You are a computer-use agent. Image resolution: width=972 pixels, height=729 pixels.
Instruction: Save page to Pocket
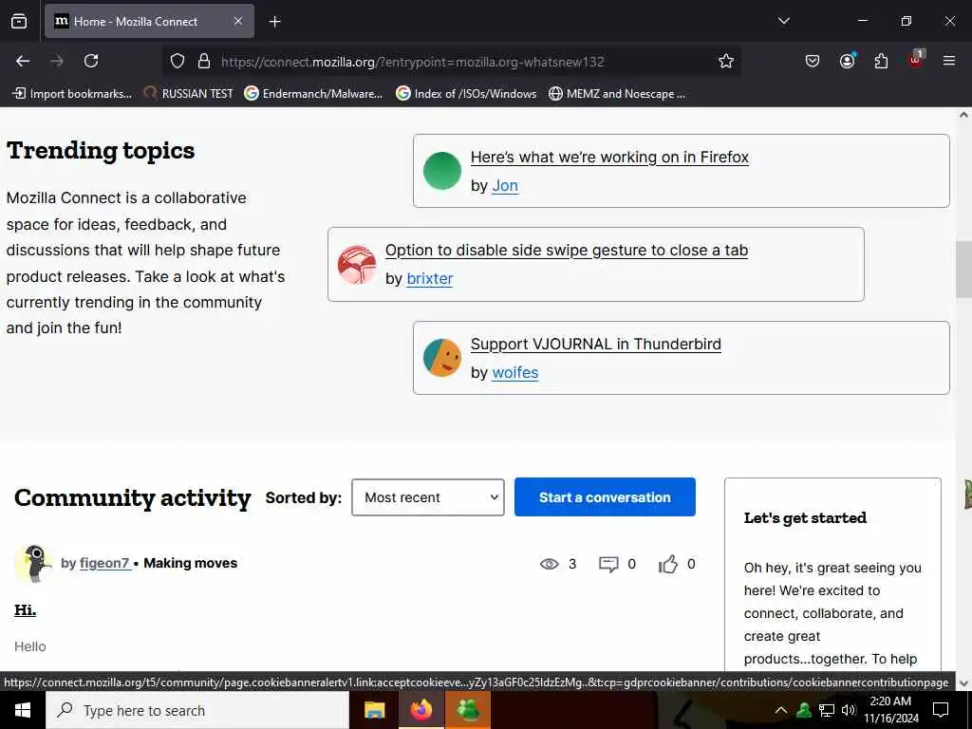pos(813,61)
